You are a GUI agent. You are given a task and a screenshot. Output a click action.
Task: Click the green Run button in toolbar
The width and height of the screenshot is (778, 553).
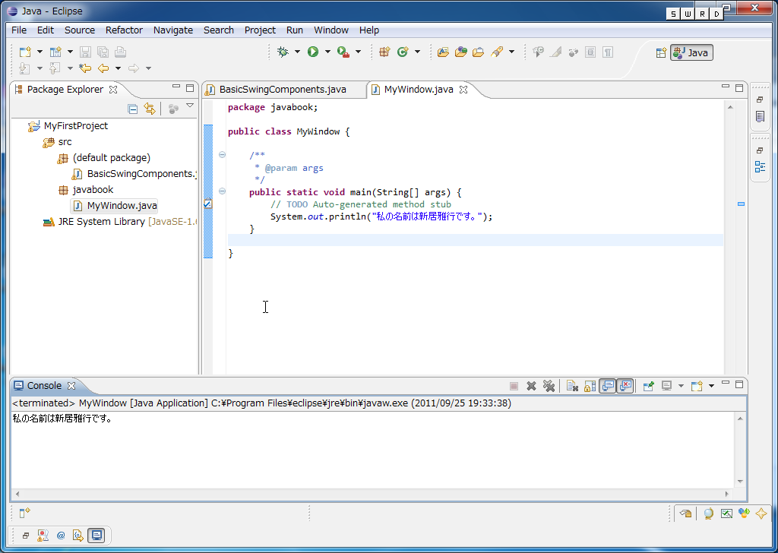click(312, 52)
